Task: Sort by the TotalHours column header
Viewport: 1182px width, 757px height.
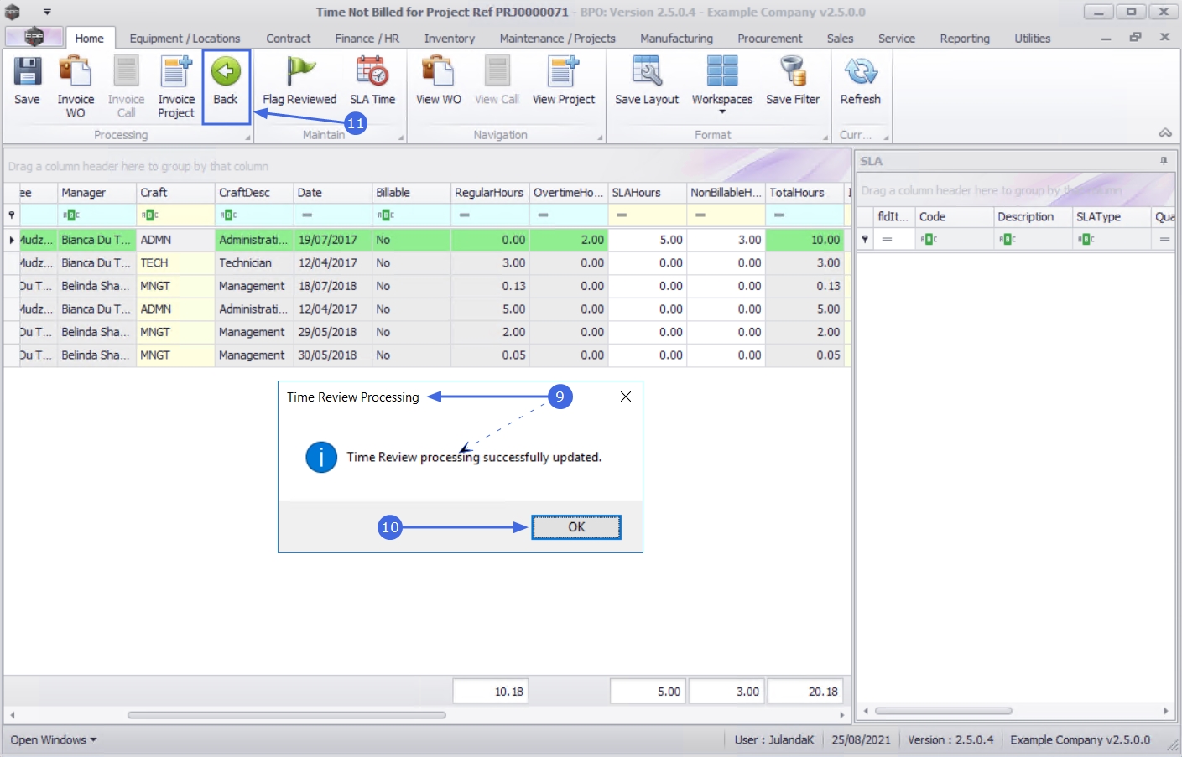Action: coord(804,193)
